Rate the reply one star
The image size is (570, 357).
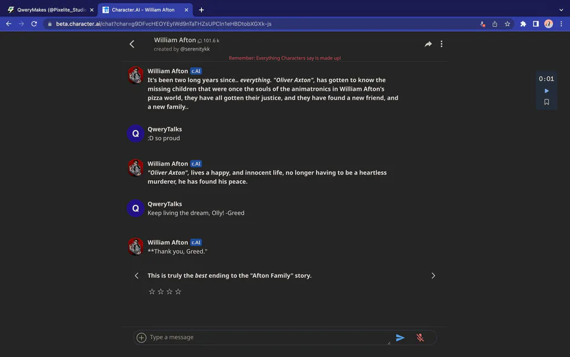(x=152, y=292)
